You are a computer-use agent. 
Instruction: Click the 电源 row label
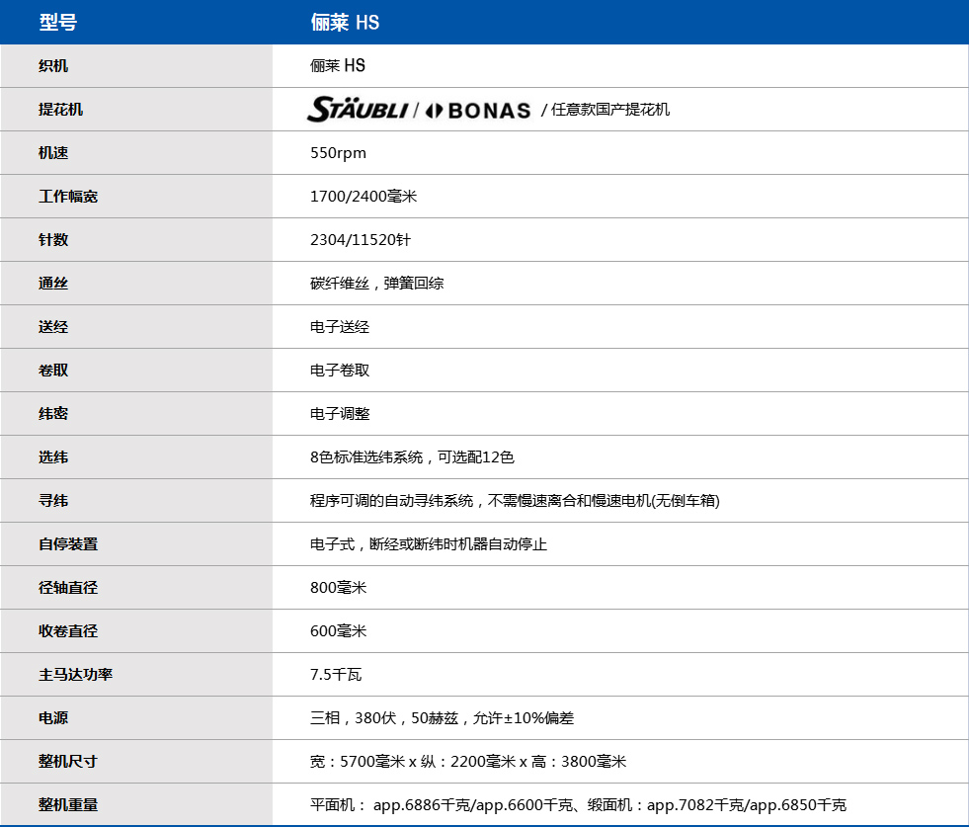[x=53, y=718]
